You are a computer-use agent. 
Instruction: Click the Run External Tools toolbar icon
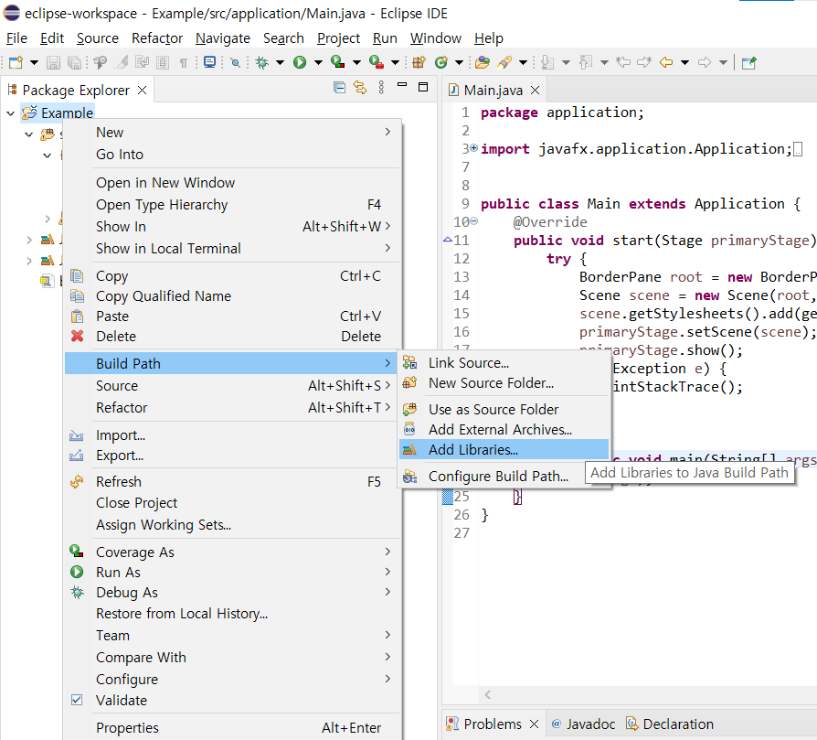(x=377, y=62)
